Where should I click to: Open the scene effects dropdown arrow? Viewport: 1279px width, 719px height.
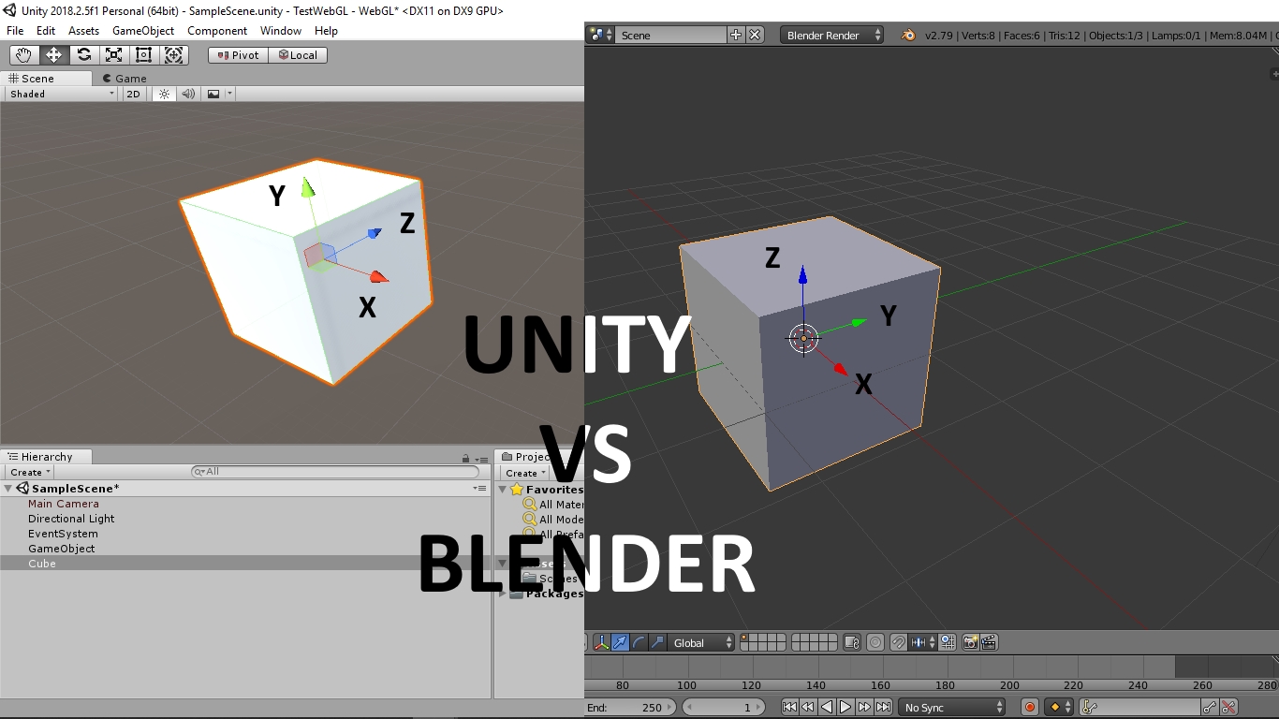[x=229, y=94]
